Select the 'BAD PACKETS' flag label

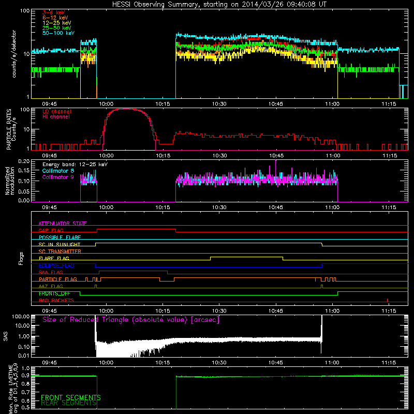coord(56,300)
